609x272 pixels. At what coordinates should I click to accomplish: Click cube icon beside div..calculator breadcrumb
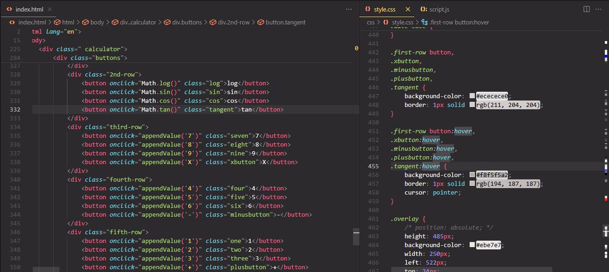115,22
